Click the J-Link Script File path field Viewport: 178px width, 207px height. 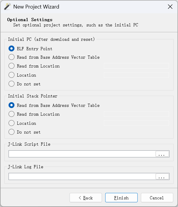click(x=82, y=154)
